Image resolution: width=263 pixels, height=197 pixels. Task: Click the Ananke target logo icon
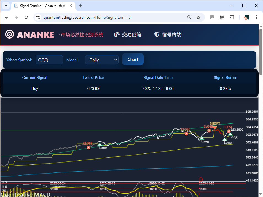10,34
